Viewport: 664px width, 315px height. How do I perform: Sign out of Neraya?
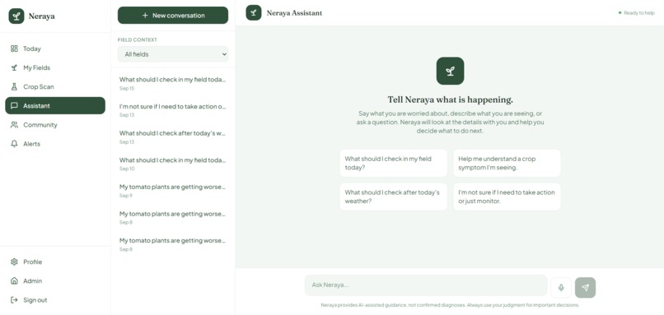pos(55,299)
